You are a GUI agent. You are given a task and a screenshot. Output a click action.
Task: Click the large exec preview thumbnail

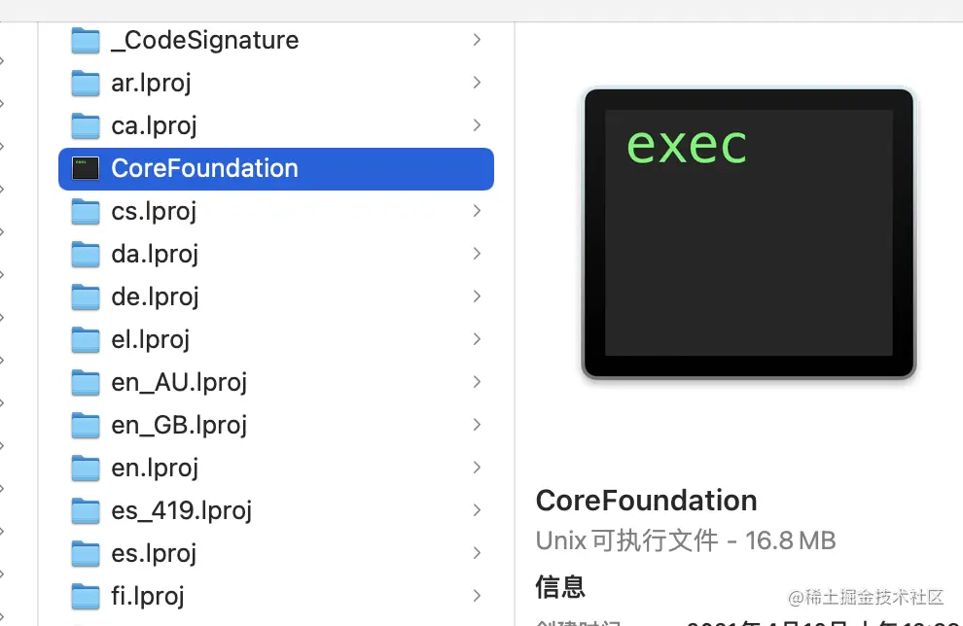pos(749,233)
